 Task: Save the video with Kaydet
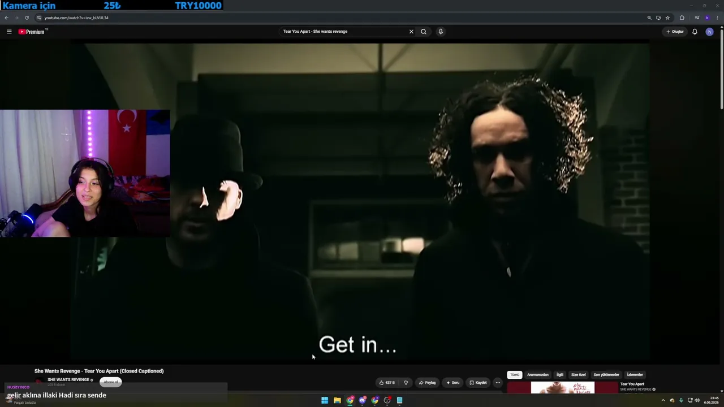478,383
